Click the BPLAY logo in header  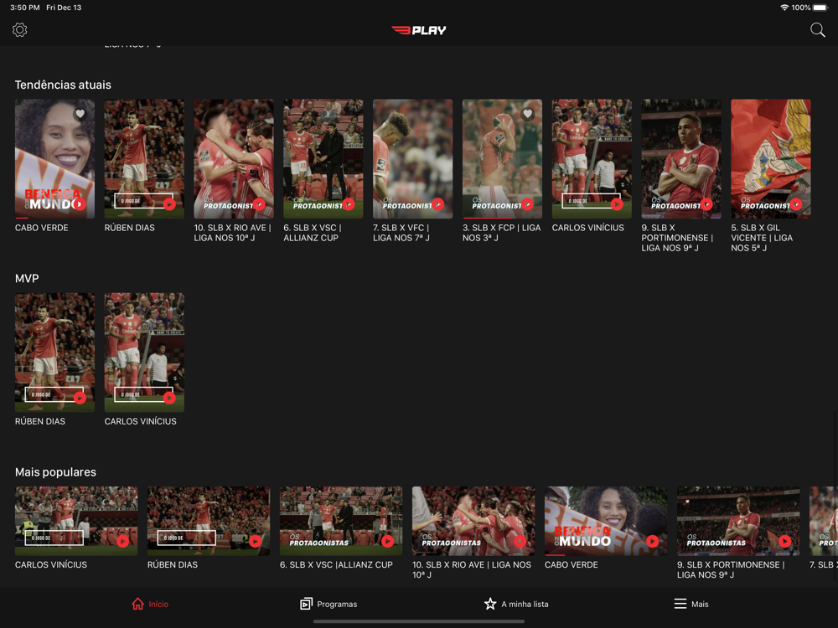click(418, 30)
